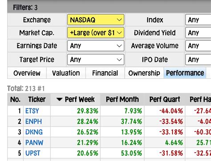
Task: Open the Index filter dropdown
Action: coord(198,20)
